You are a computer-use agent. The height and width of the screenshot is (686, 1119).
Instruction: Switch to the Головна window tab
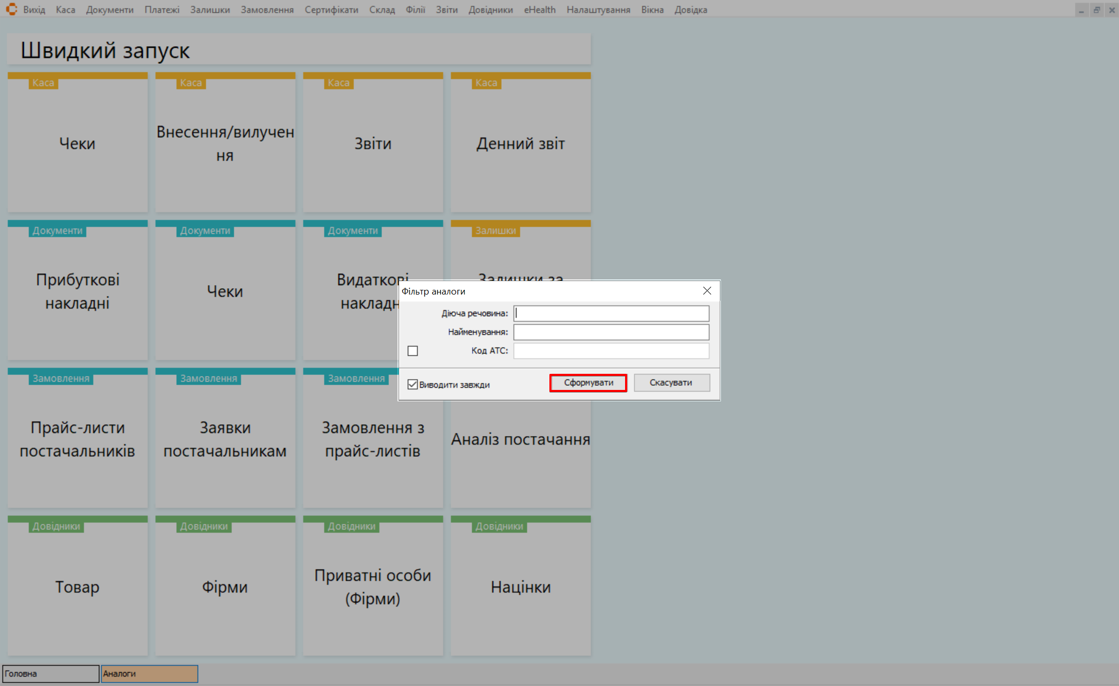(x=50, y=674)
